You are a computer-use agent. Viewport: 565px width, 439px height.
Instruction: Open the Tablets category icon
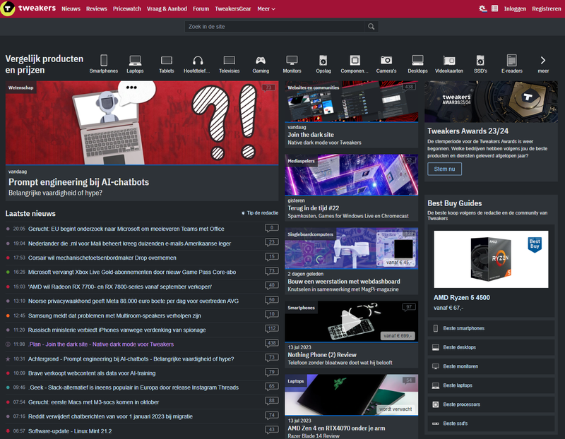pyautogui.click(x=167, y=60)
